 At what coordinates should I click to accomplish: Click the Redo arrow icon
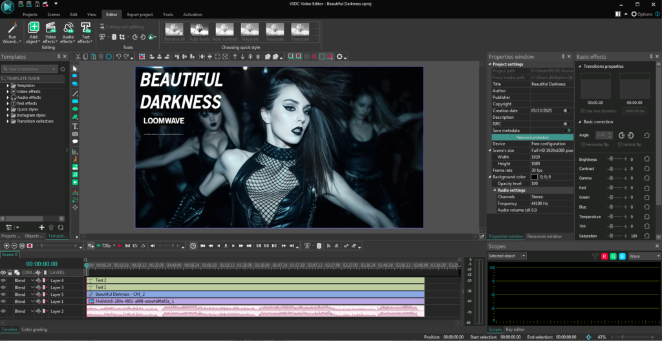pos(126,57)
